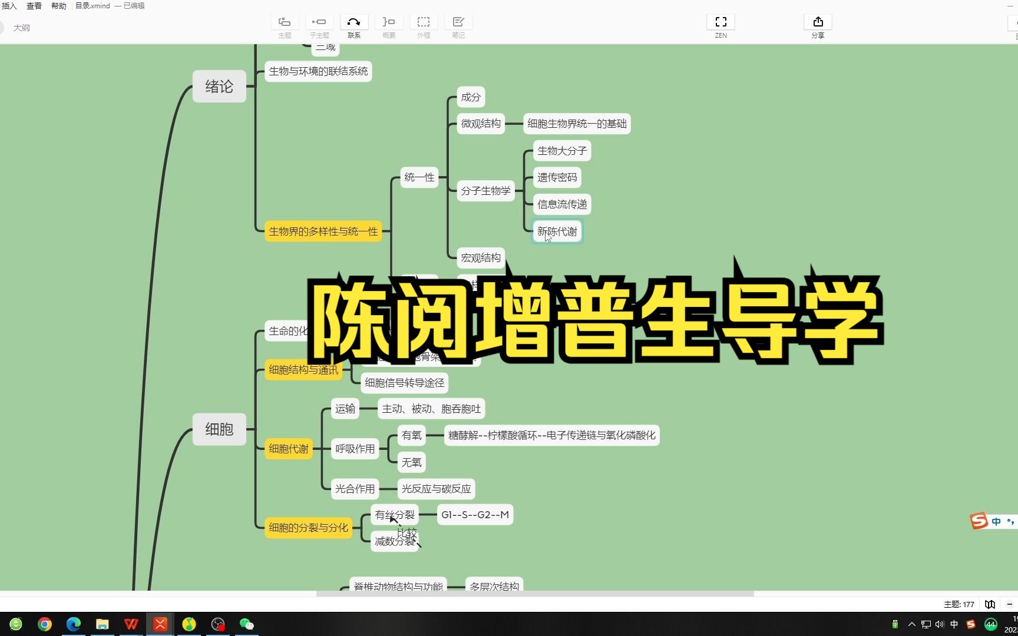Select the 多层次结构 node
This screenshot has width=1018, height=636.
(x=494, y=585)
